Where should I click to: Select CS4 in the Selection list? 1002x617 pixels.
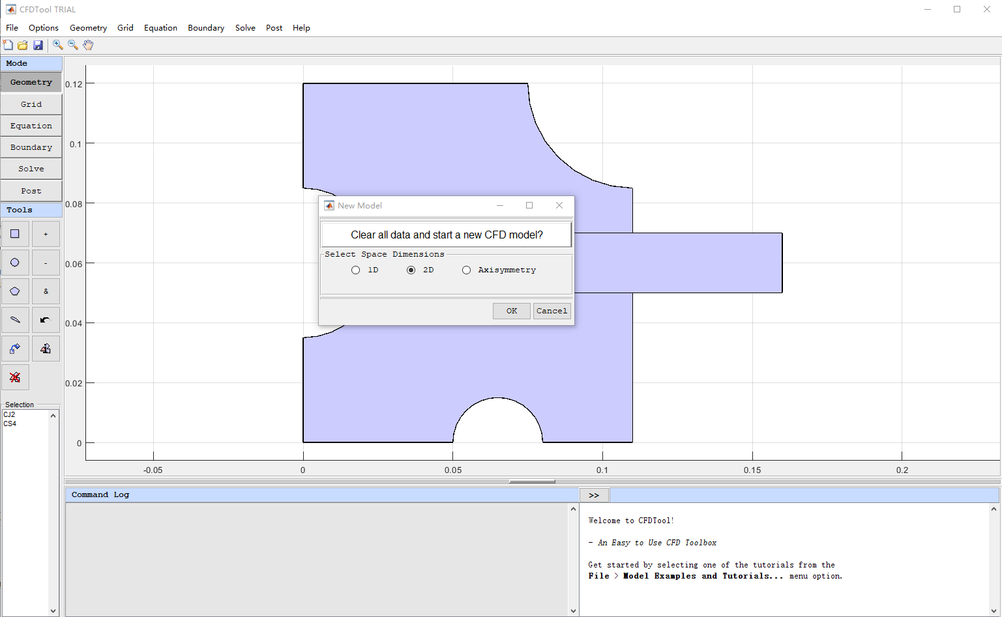tap(9, 423)
